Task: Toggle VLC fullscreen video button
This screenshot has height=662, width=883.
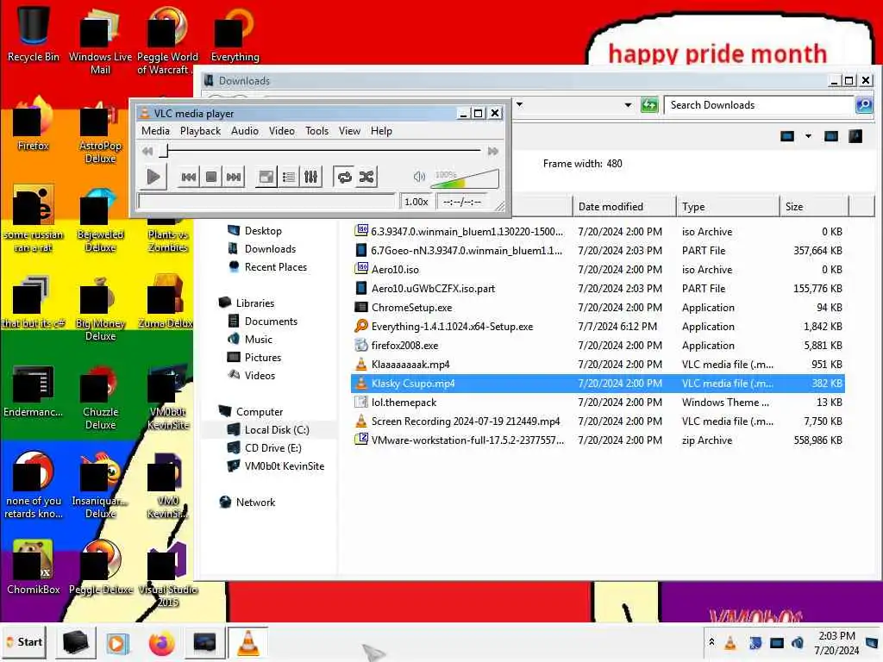Action: pos(266,177)
